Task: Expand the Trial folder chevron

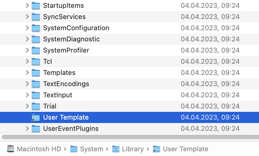Action: click(27, 106)
